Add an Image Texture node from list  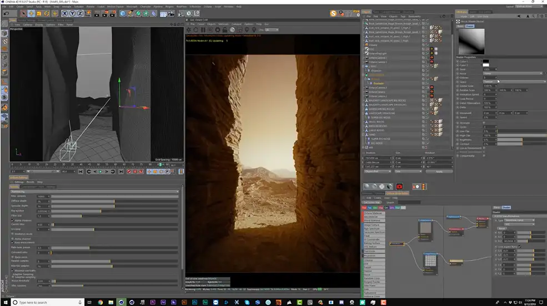[x=374, y=225]
